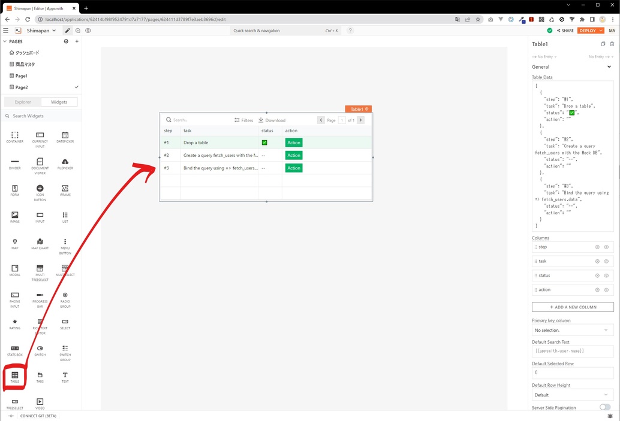Image resolution: width=620 pixels, height=421 pixels.
Task: Select the Iframe widget
Action: pyautogui.click(x=65, y=190)
